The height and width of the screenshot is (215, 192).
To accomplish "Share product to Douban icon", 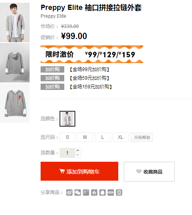I will 119,193.
